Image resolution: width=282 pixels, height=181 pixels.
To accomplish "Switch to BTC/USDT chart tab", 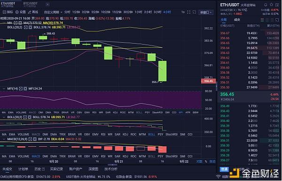I will click(31, 5).
